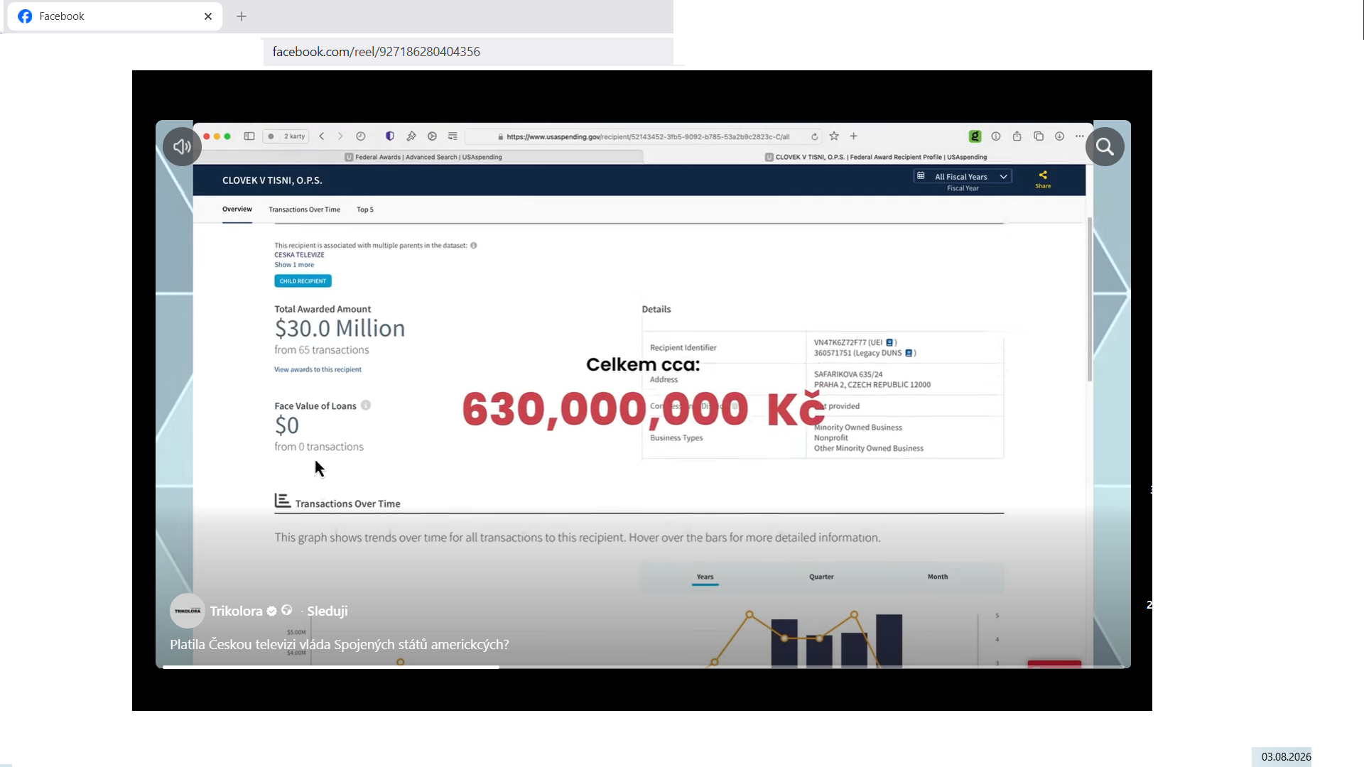Image resolution: width=1364 pixels, height=767 pixels.
Task: Select the Transactions Over Time tab
Action: tap(304, 210)
